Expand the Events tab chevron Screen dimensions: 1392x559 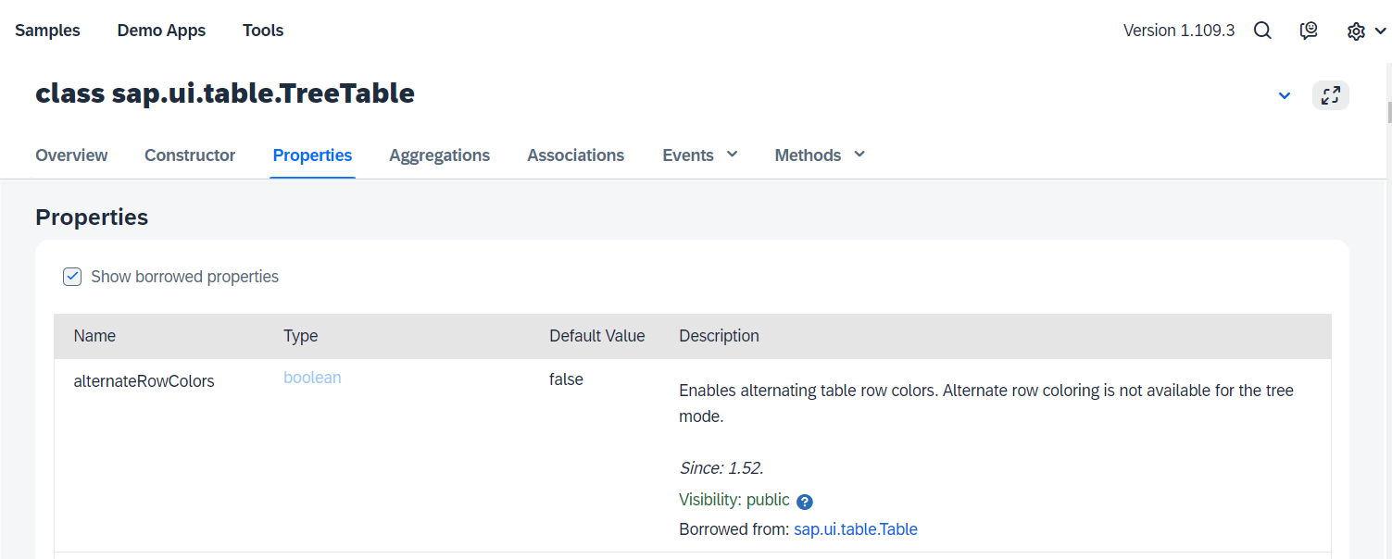coord(731,155)
